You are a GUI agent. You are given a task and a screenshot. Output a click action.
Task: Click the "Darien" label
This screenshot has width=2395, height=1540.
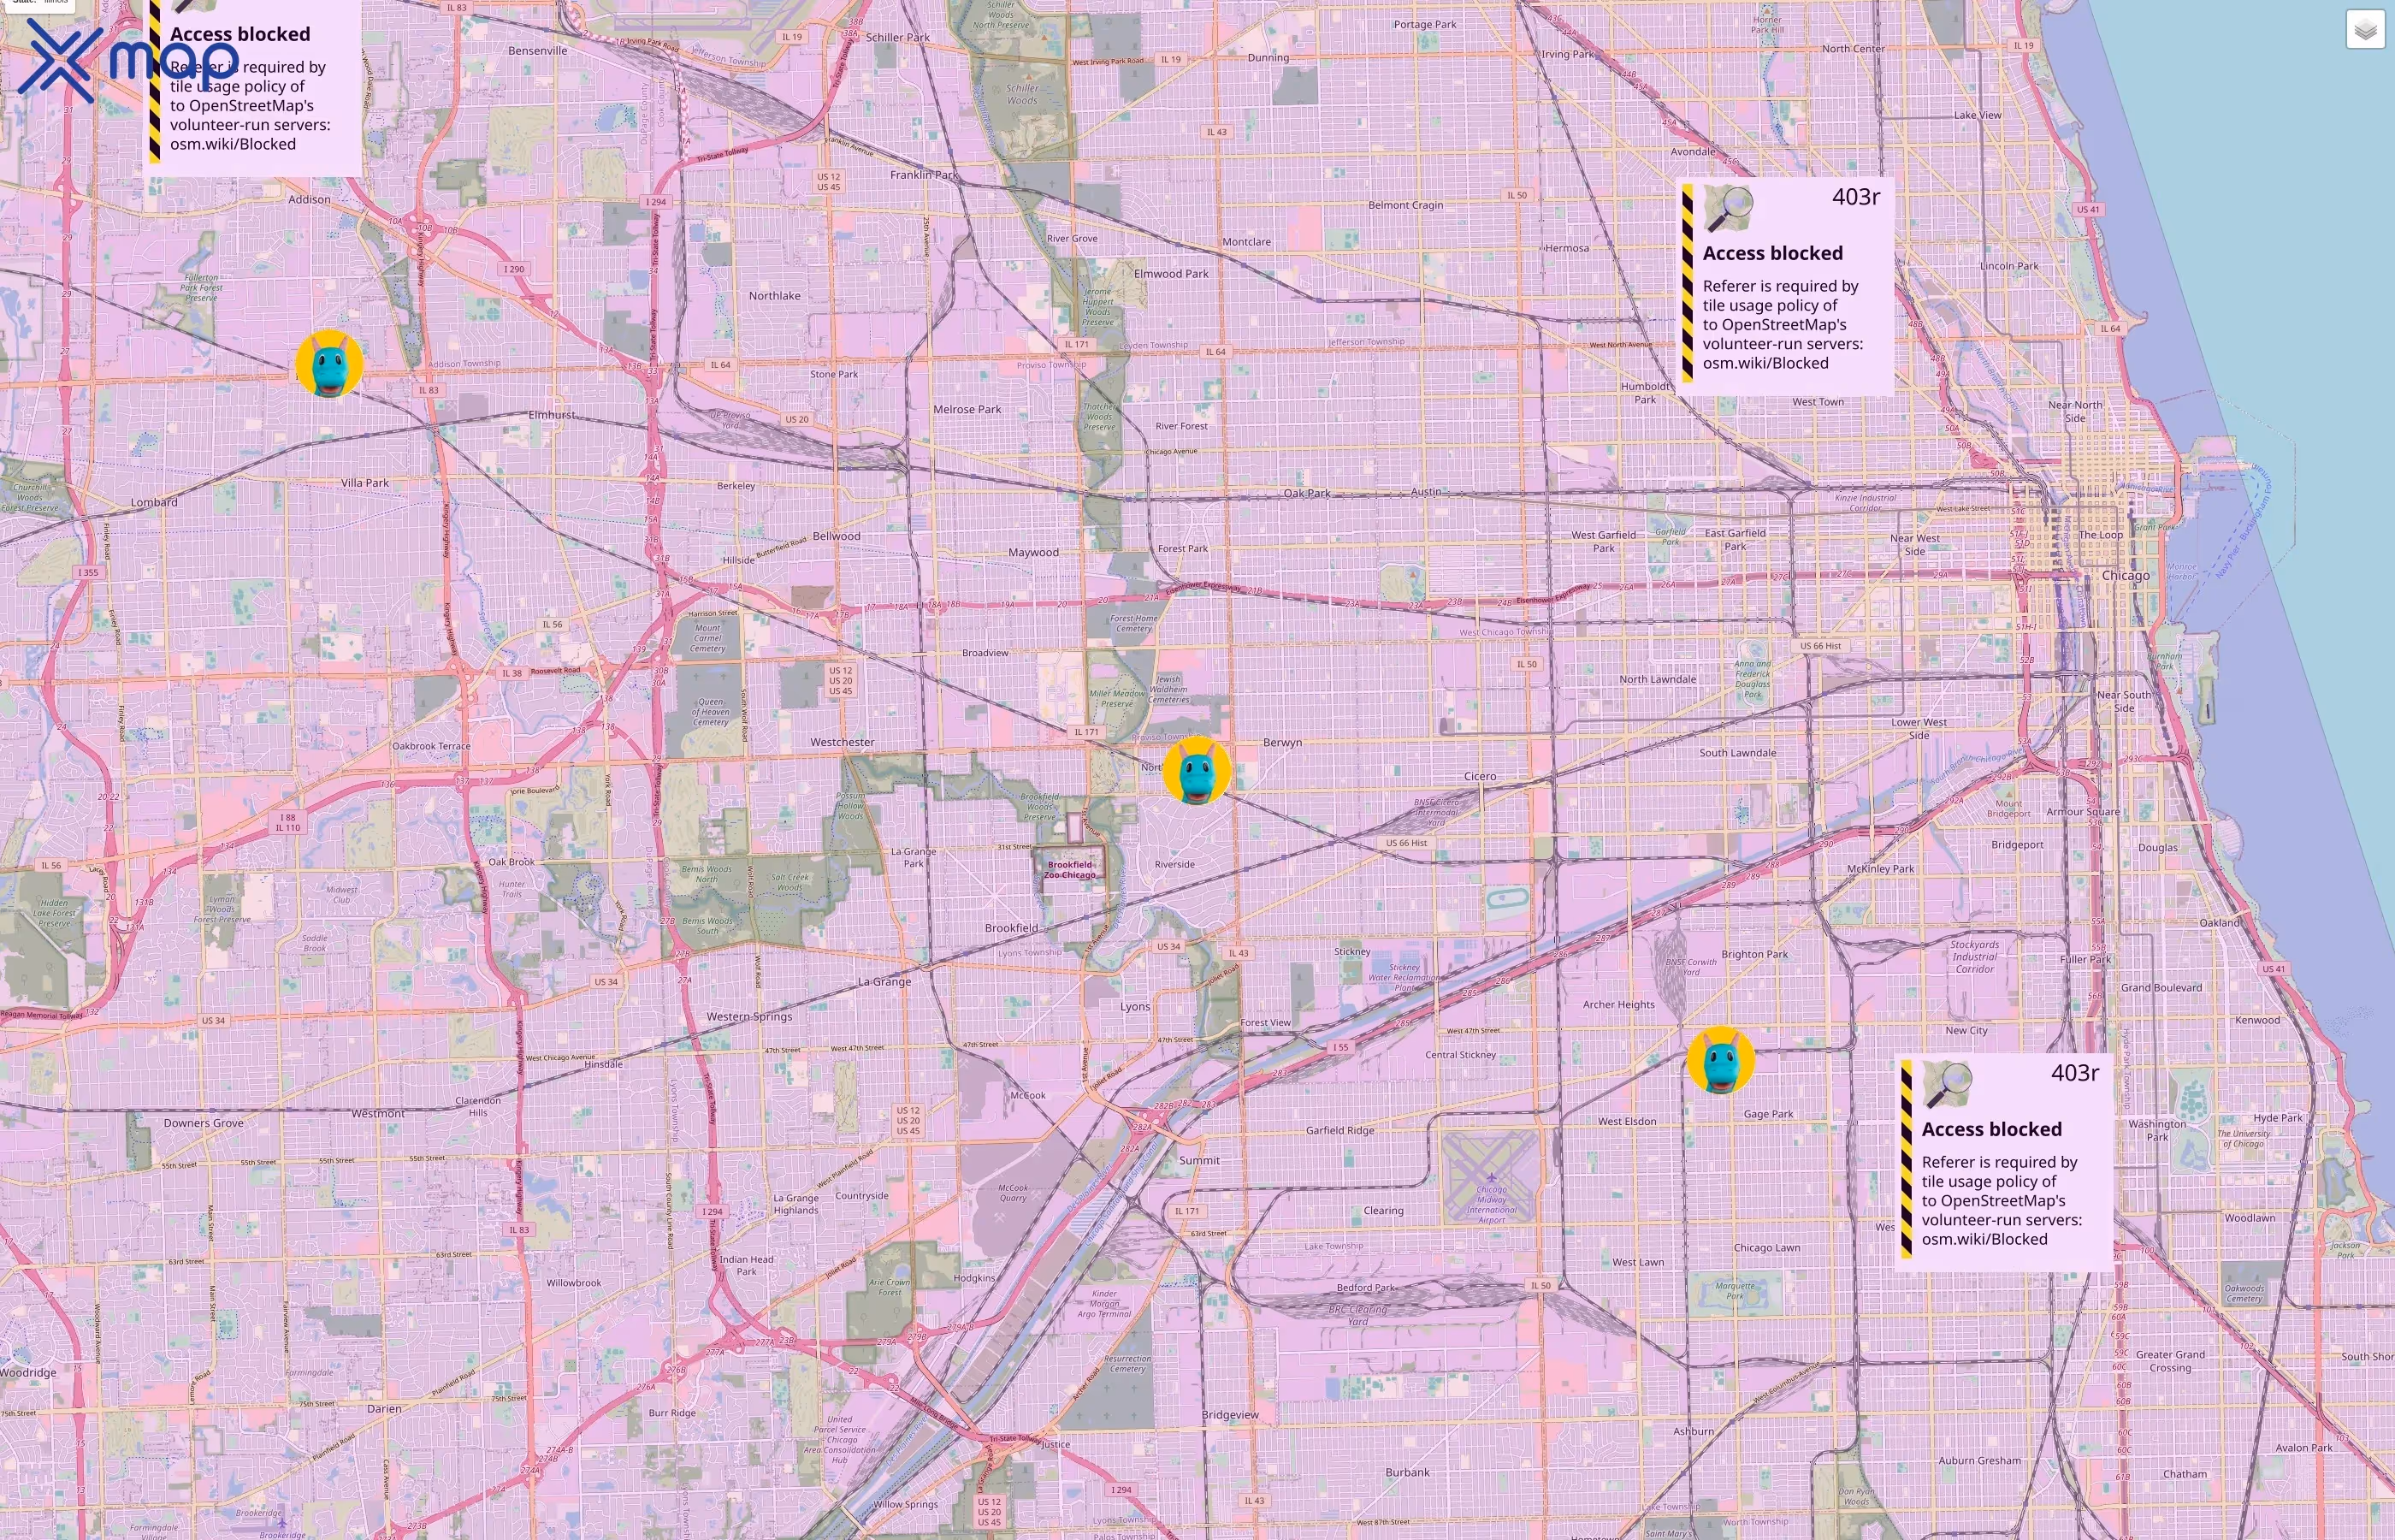[x=384, y=1409]
